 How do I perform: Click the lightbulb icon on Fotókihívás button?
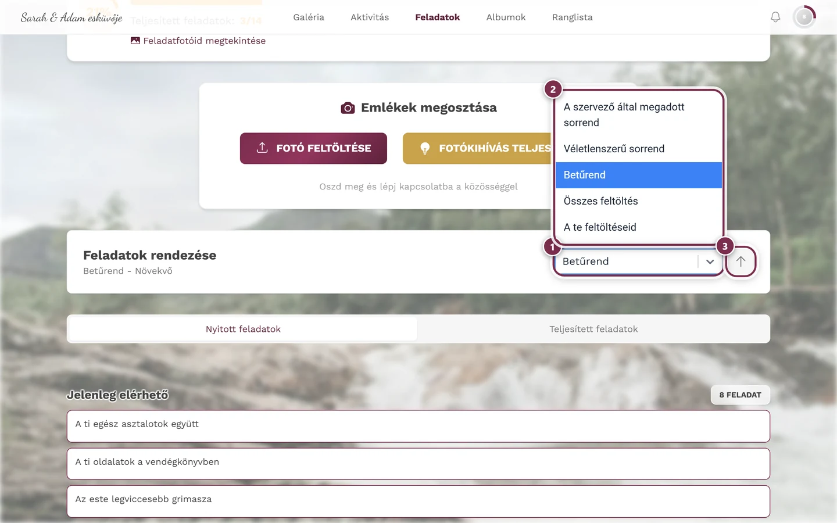click(x=425, y=148)
